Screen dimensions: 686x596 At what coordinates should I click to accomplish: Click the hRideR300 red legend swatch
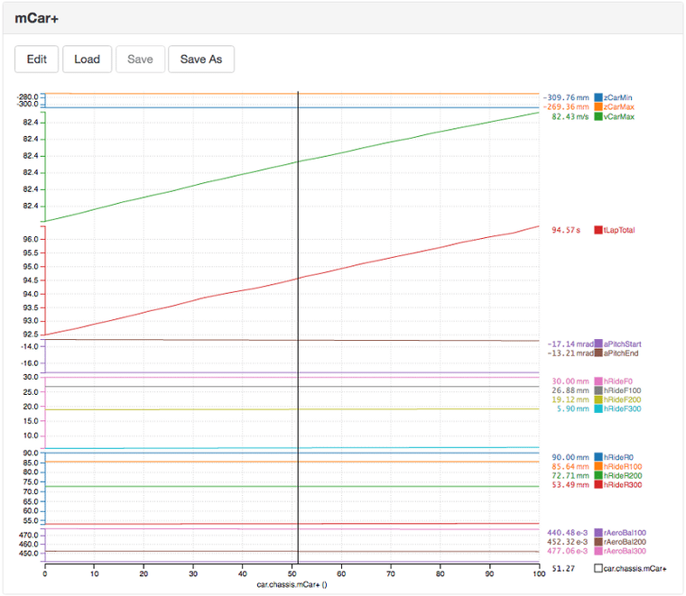point(598,485)
